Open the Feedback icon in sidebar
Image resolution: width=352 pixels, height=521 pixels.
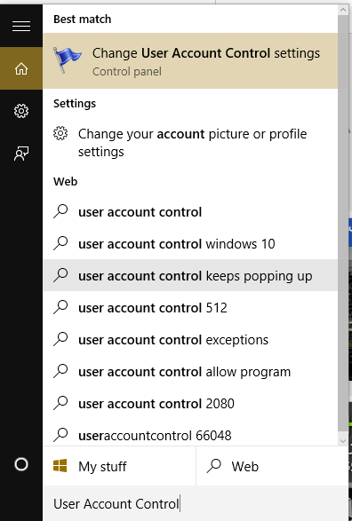click(21, 154)
